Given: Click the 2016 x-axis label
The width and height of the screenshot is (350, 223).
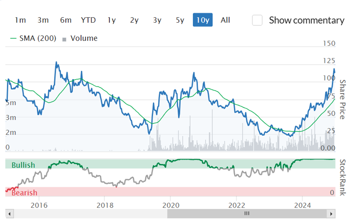Looking at the screenshot, I should [x=39, y=205].
